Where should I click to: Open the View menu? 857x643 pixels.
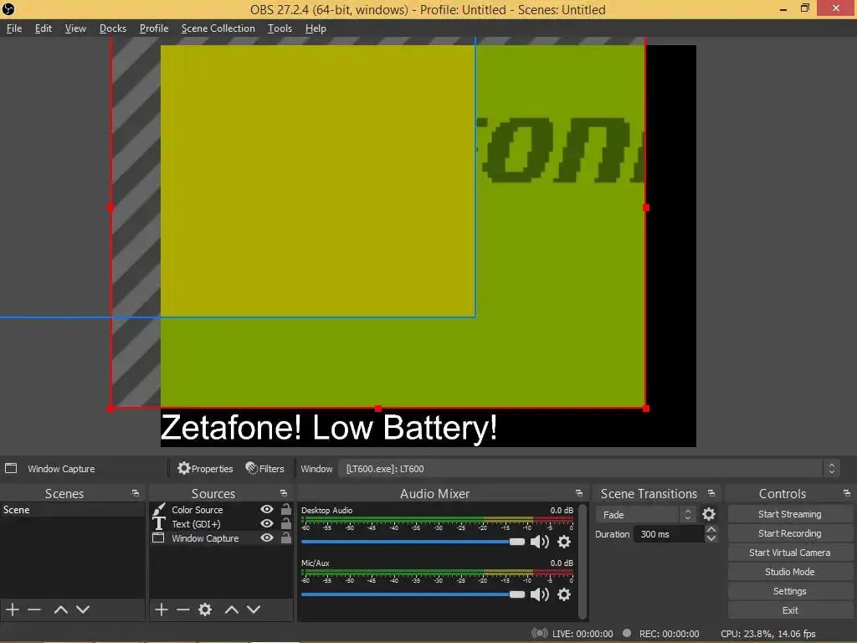(75, 28)
